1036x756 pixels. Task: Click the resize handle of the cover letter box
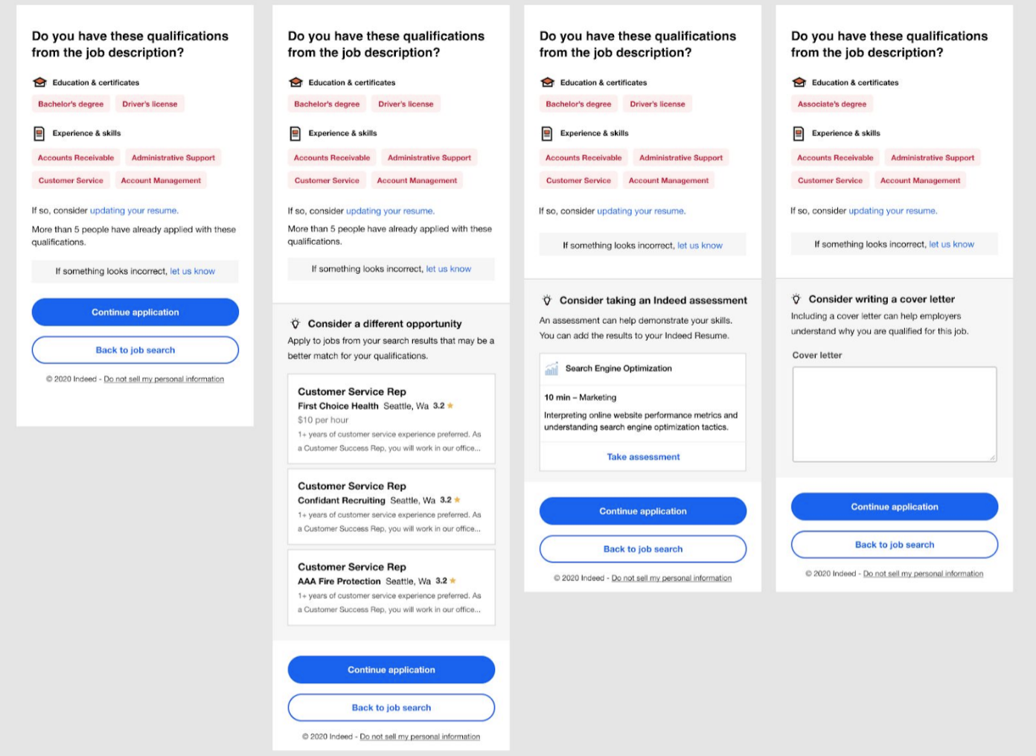point(993,458)
